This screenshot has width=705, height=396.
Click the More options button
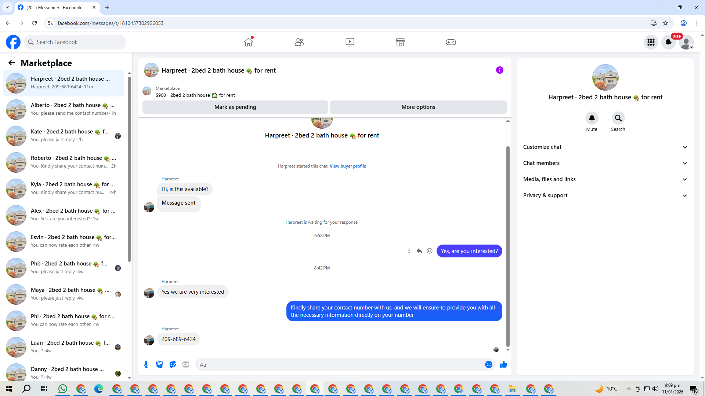(418, 107)
